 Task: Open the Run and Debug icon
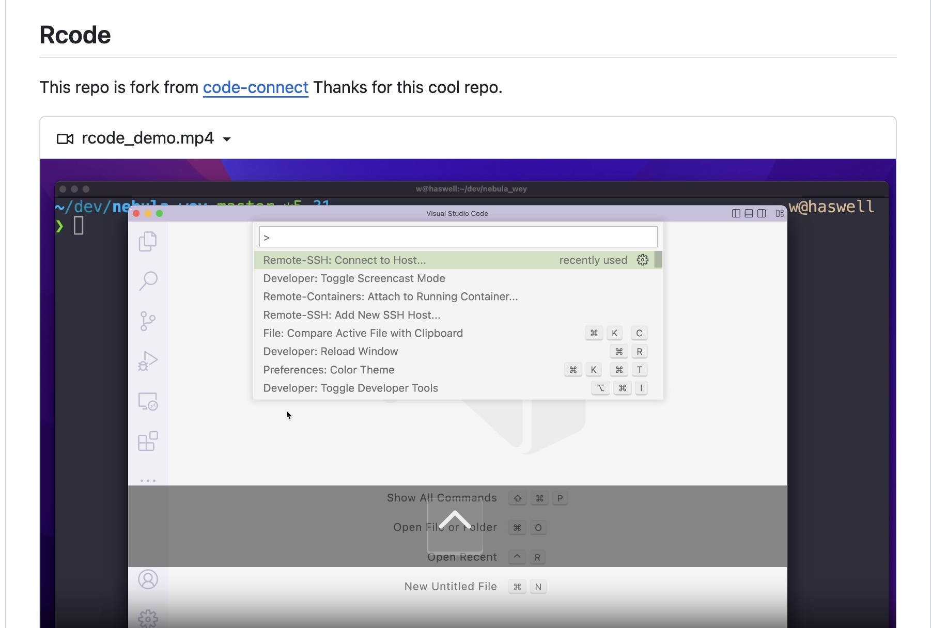pyautogui.click(x=148, y=361)
